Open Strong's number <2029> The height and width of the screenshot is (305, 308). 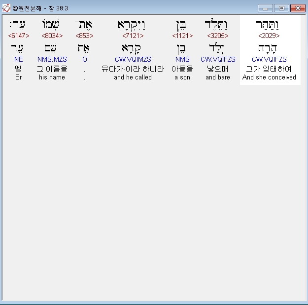(269, 36)
